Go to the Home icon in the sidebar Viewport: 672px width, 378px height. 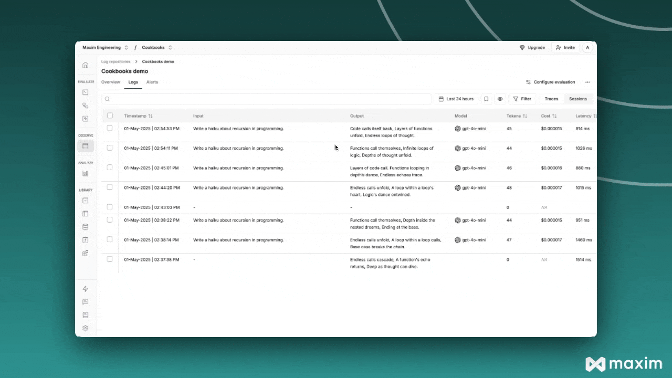[86, 65]
